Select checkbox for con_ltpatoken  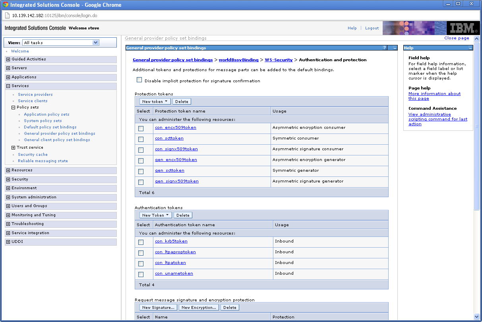tap(141, 264)
